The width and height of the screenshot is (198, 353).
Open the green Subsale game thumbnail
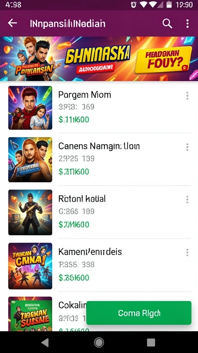pos(30,314)
